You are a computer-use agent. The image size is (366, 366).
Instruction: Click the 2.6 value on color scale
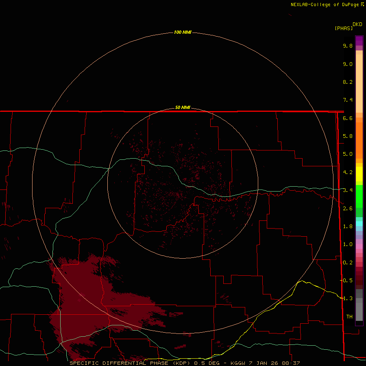coord(348,209)
